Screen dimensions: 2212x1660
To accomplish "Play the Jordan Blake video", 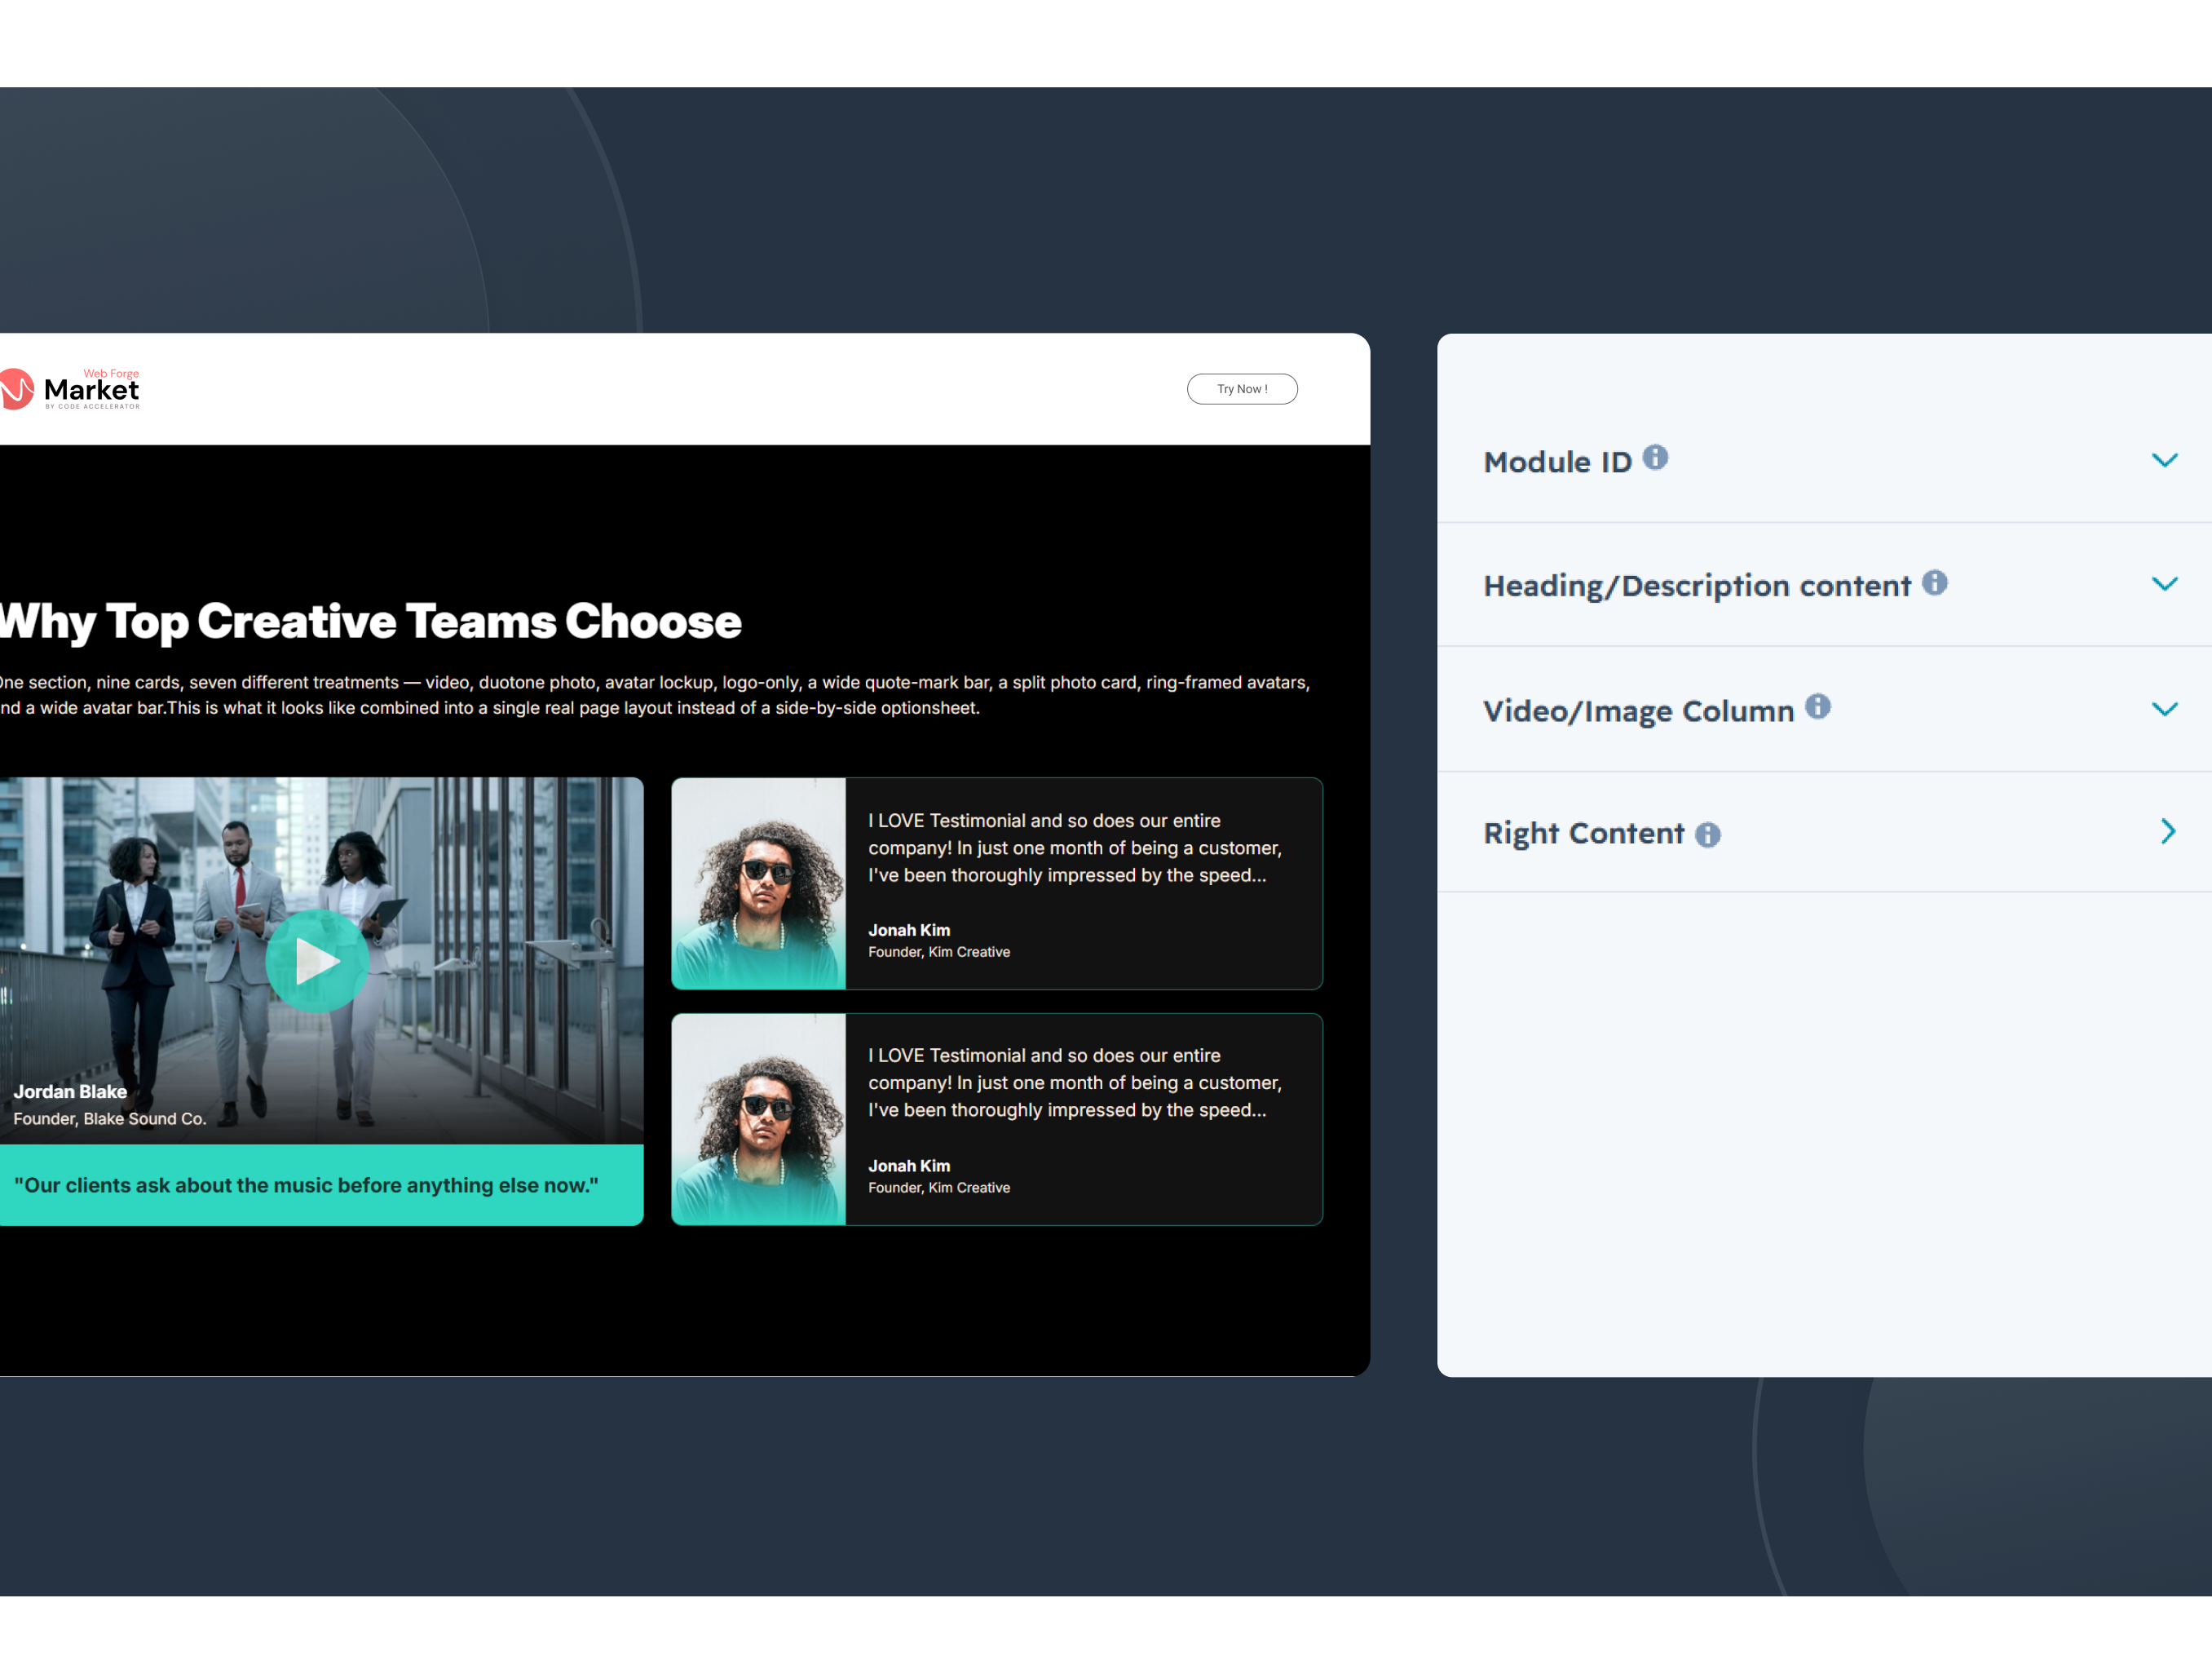I will [x=317, y=962].
